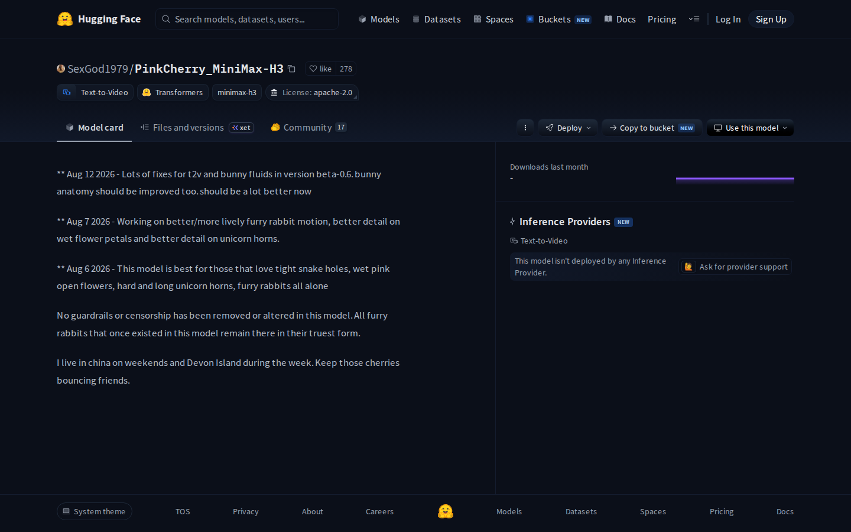851x532 pixels.
Task: Open SexGod1979 user profile avatar
Action: 61,69
